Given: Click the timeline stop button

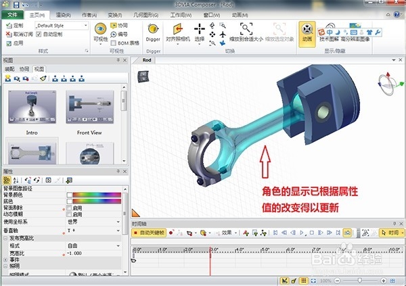Looking at the screenshot, I should click(312, 233).
